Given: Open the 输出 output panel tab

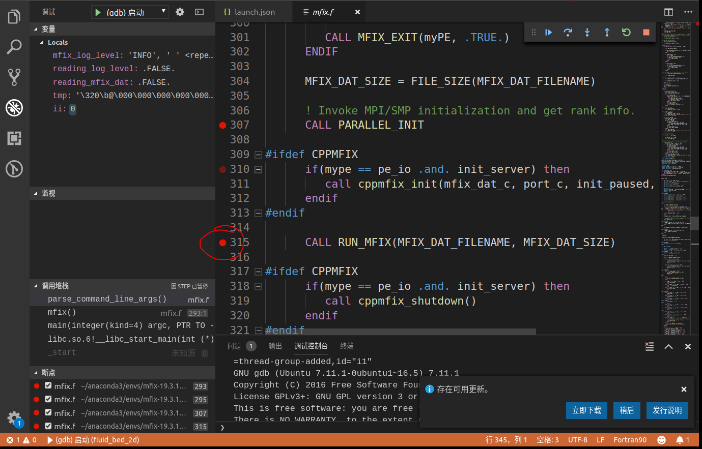Looking at the screenshot, I should tap(275, 346).
